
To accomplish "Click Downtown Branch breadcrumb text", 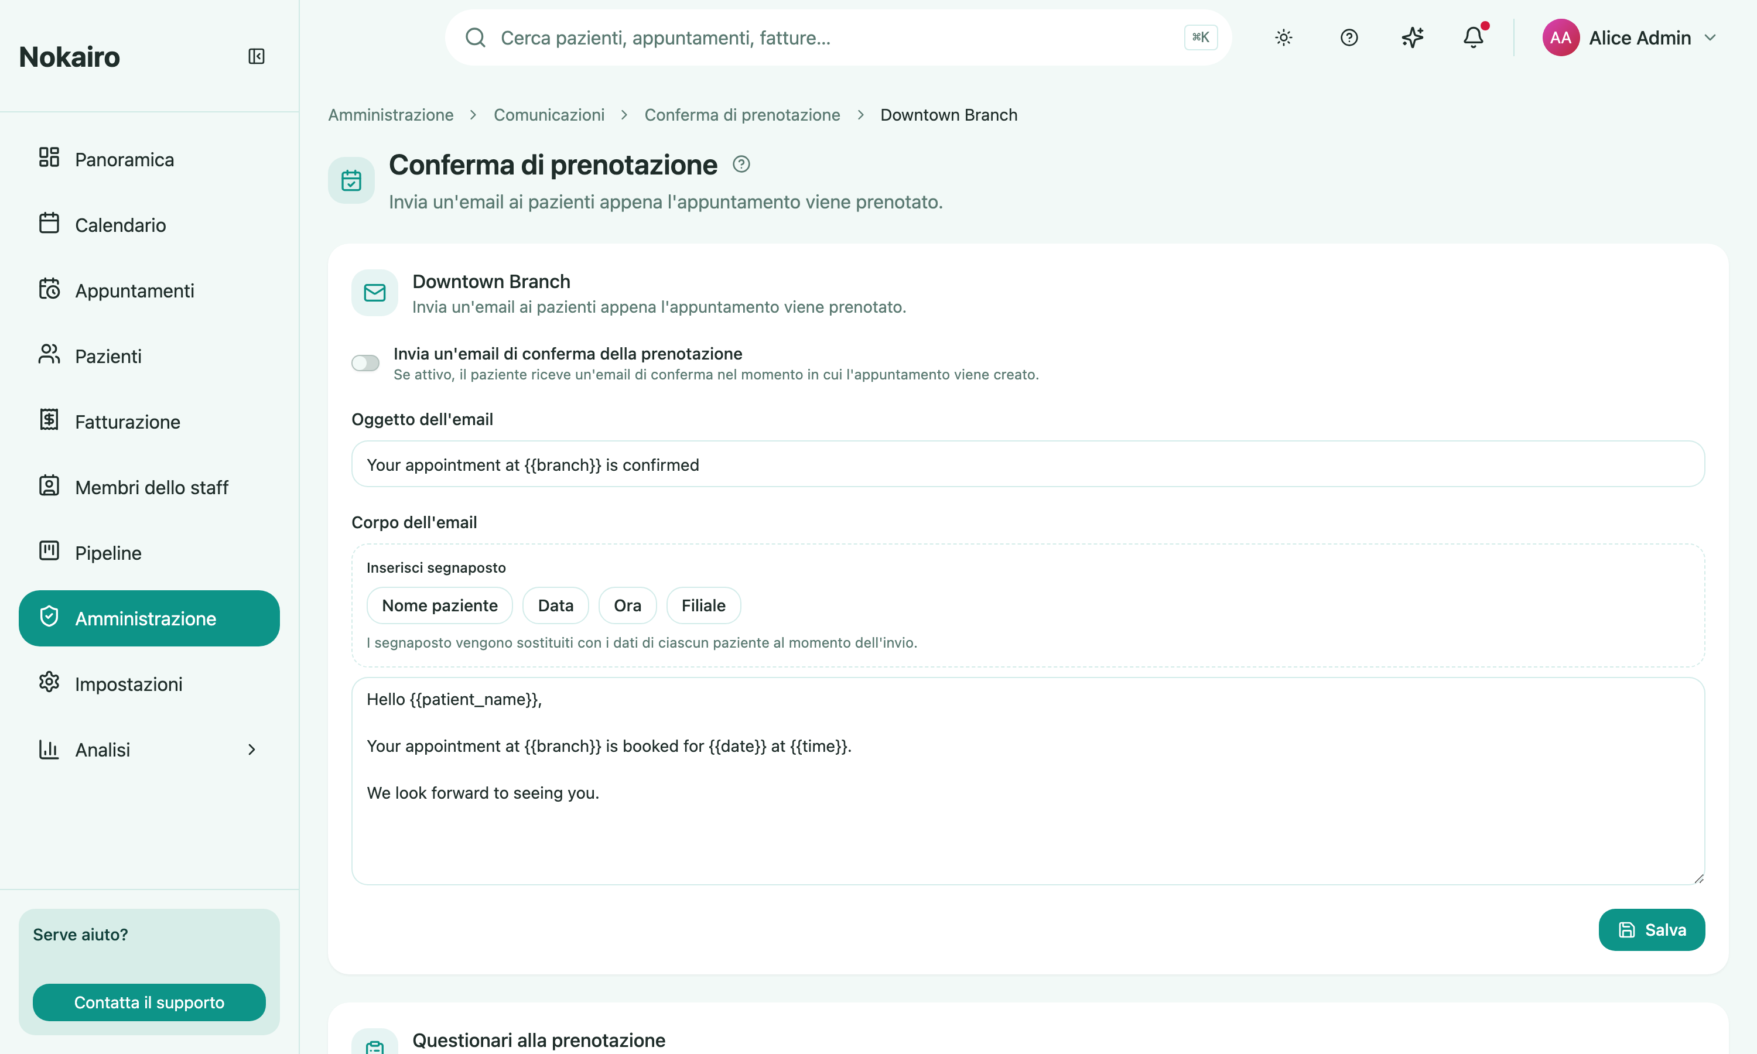I will coord(949,115).
